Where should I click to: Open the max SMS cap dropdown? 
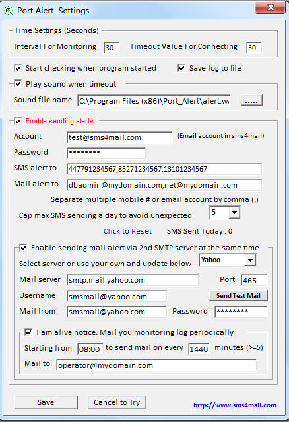click(x=234, y=213)
